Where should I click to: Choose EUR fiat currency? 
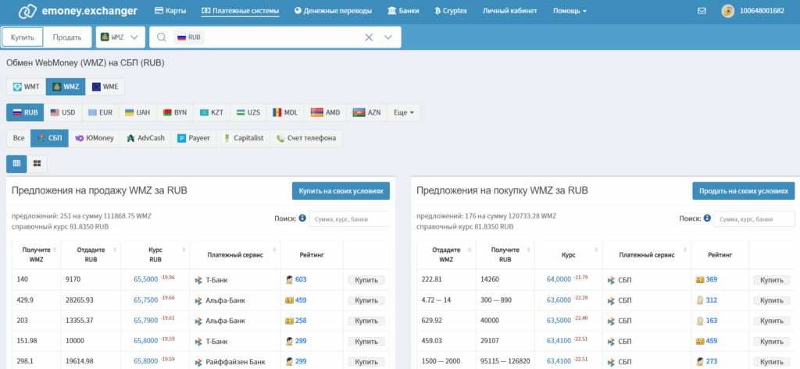click(x=101, y=112)
